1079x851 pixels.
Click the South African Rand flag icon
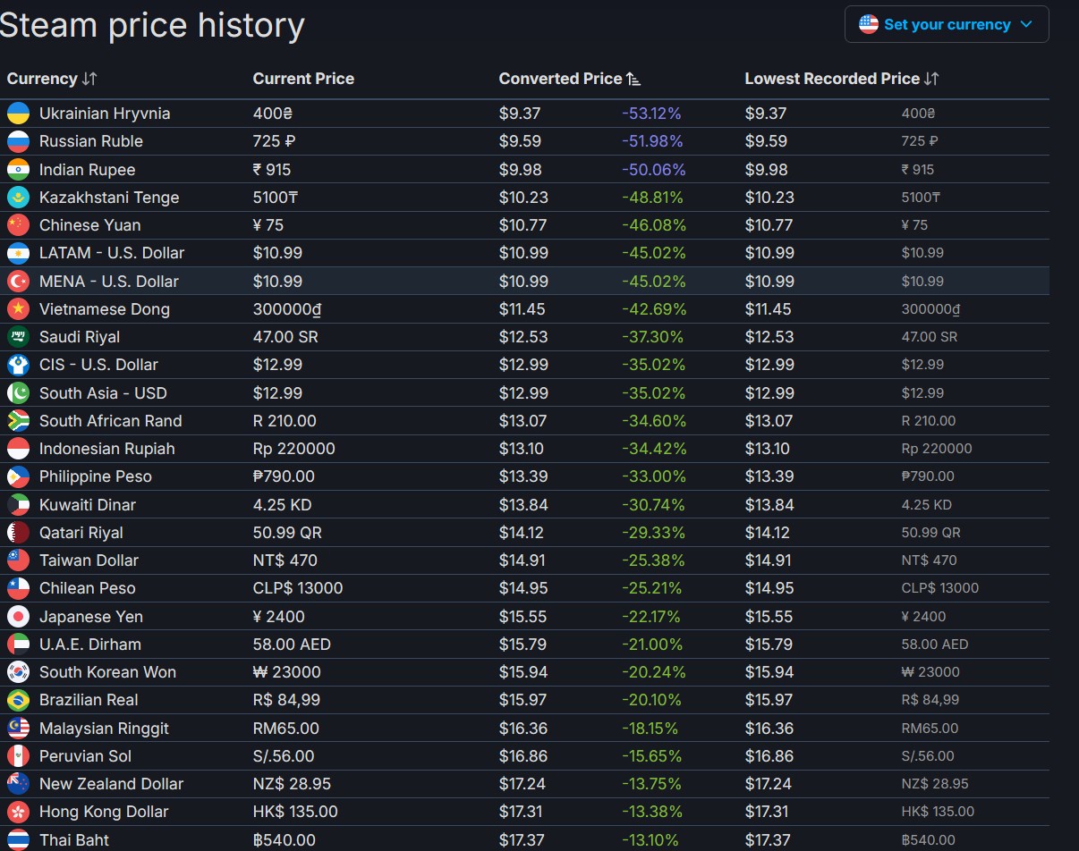tap(18, 421)
